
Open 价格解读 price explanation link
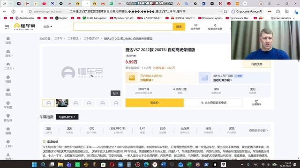pos(147,80)
